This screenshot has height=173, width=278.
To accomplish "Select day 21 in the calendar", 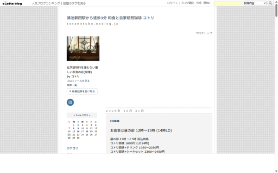I will tap(69, 135).
